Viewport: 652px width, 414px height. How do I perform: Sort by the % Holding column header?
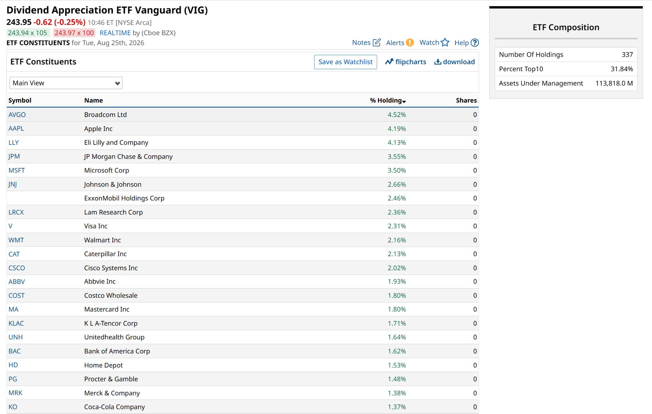click(388, 100)
